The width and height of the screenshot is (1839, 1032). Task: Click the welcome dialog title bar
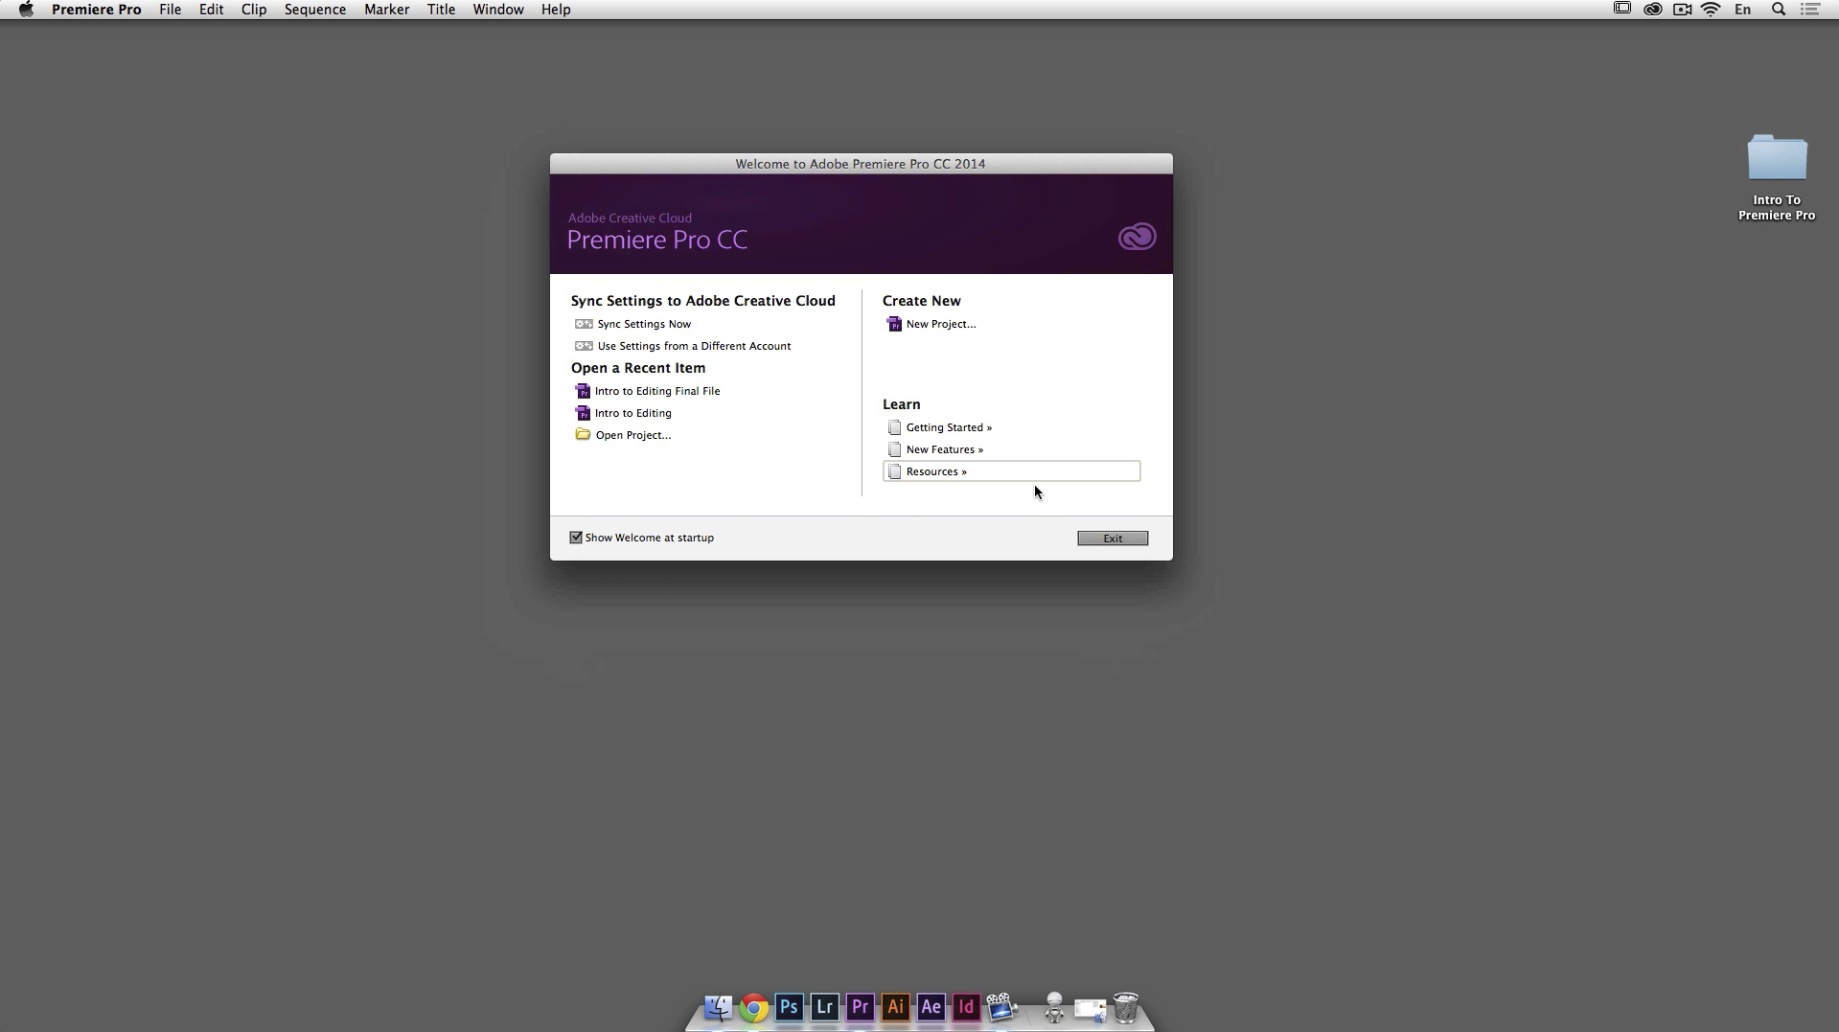coord(861,164)
